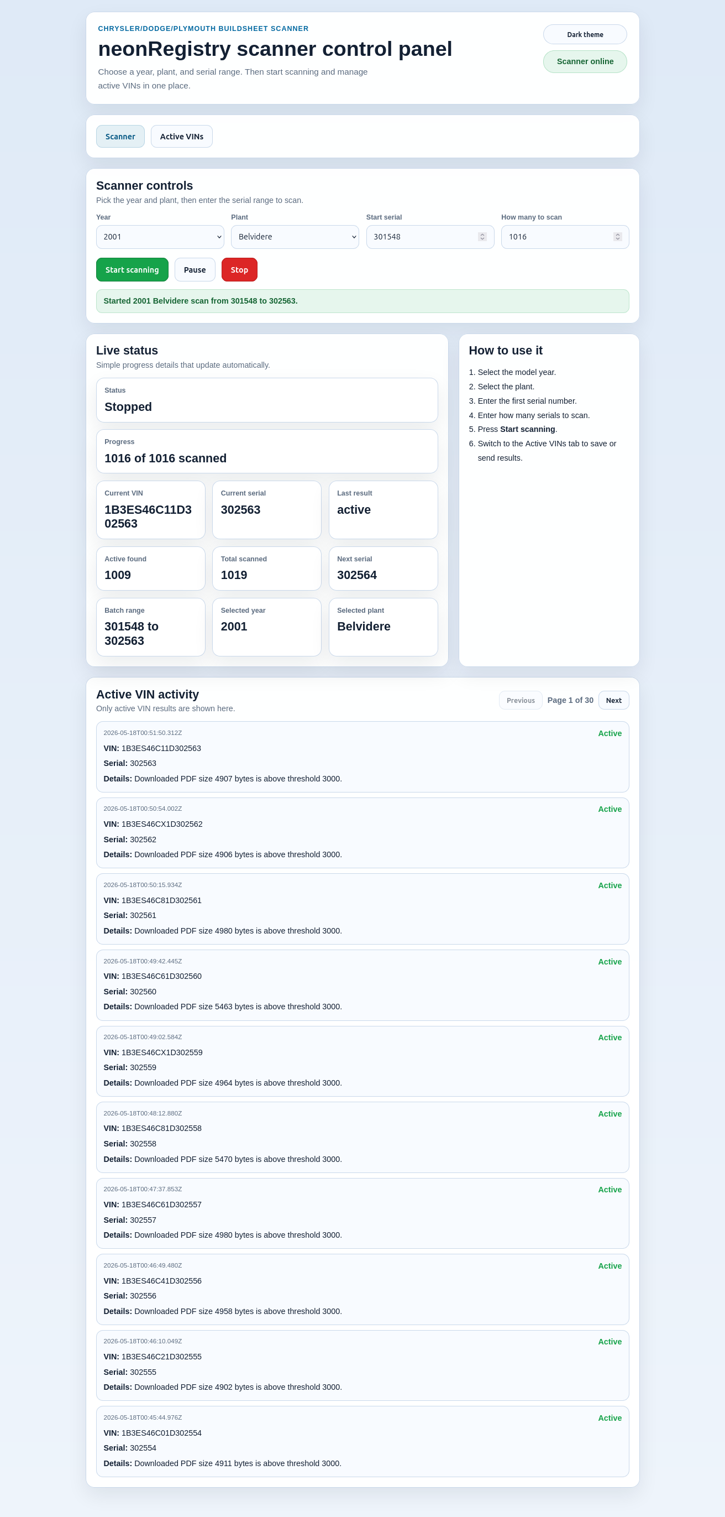Click VIN 1B3ES46C11D302563 in activity list
The height and width of the screenshot is (1517, 725).
tap(153, 748)
